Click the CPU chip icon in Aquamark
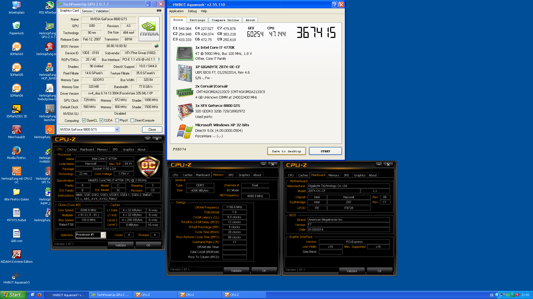 click(x=185, y=53)
